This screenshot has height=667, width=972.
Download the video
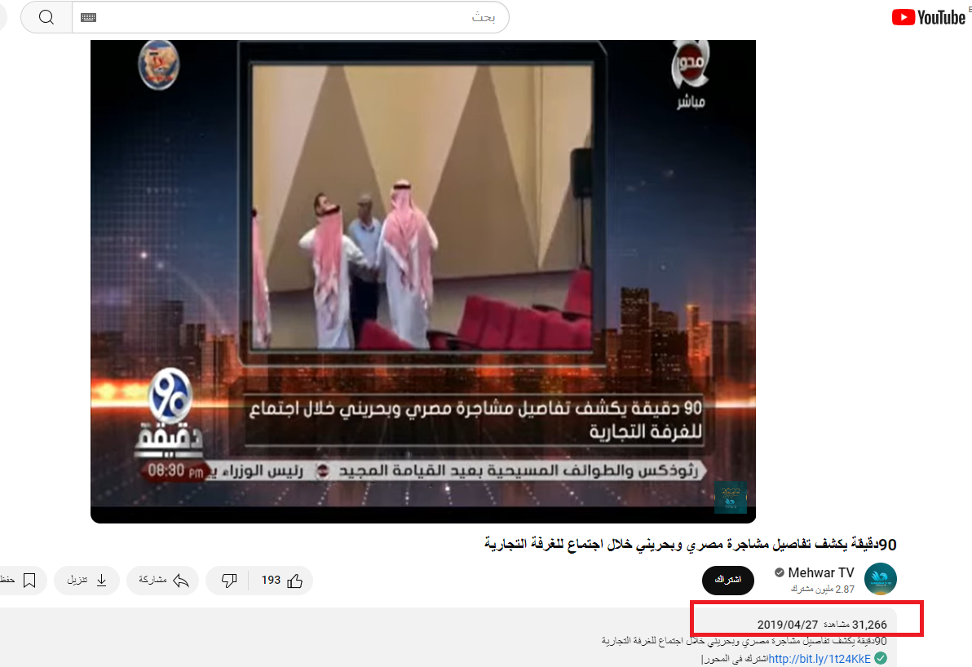click(86, 581)
